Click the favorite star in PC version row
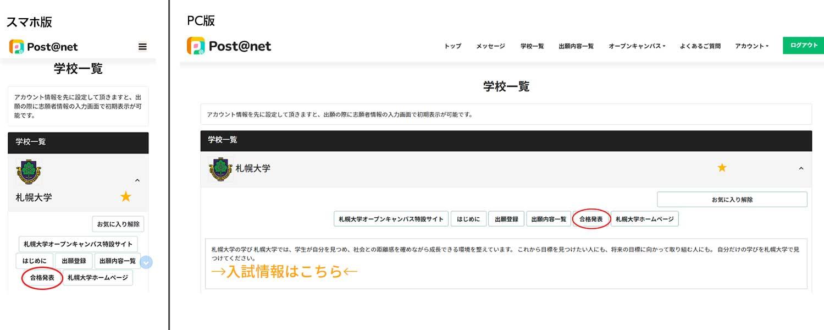This screenshot has width=824, height=330. 722,168
